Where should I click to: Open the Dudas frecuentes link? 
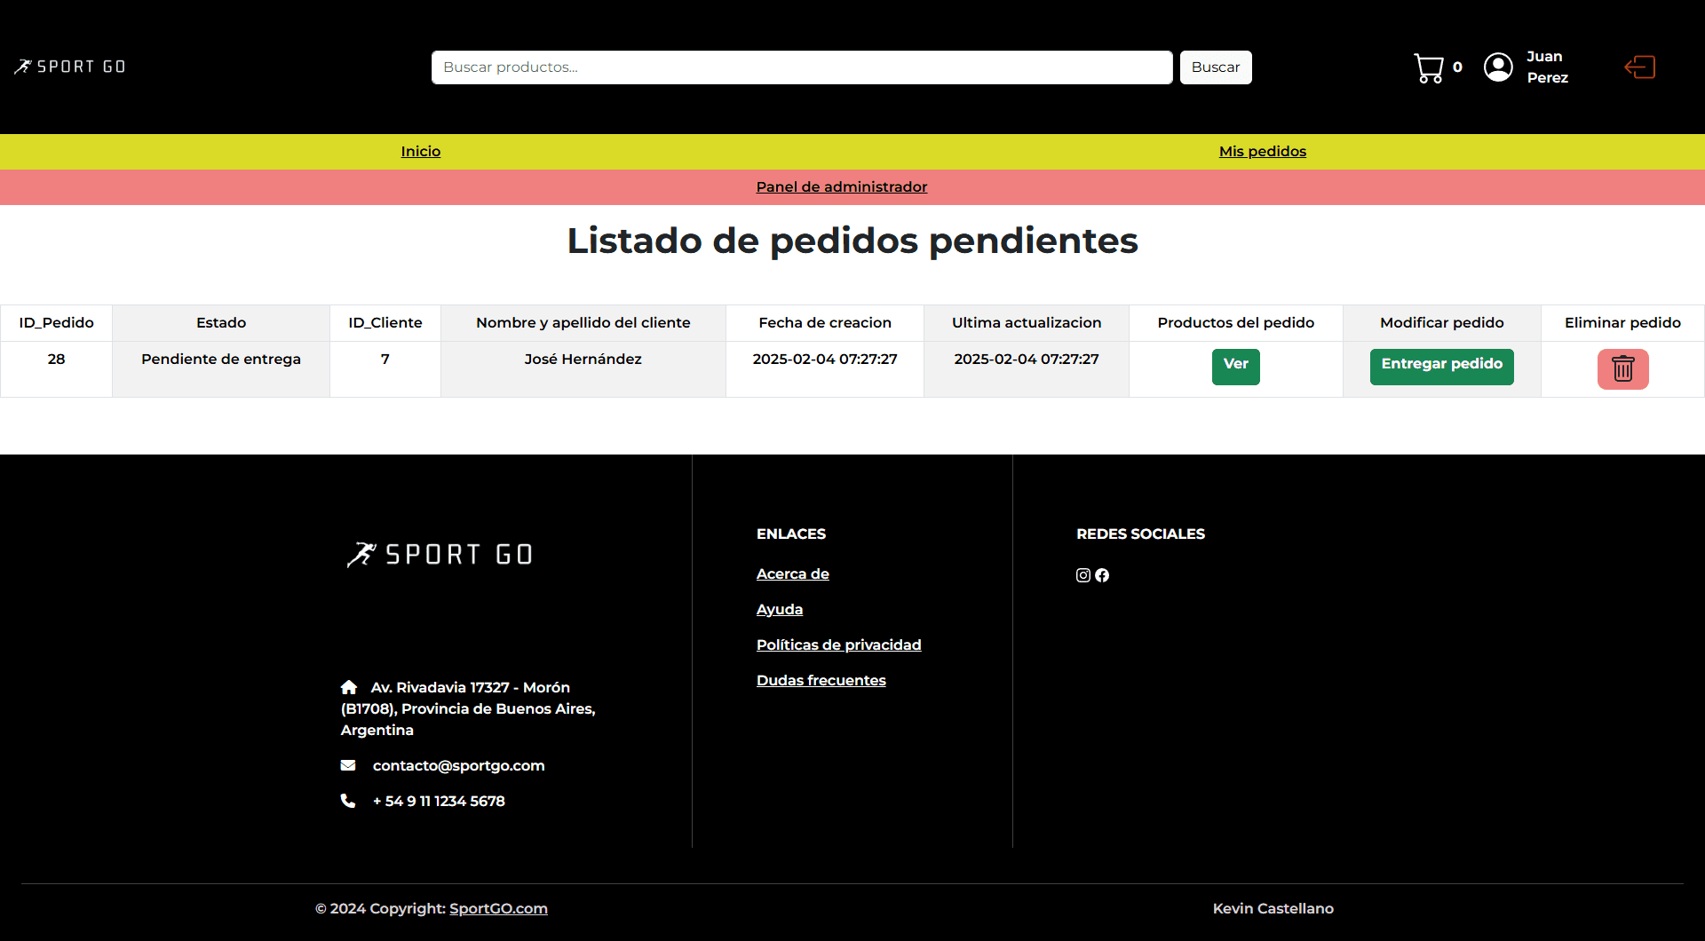[821, 680]
